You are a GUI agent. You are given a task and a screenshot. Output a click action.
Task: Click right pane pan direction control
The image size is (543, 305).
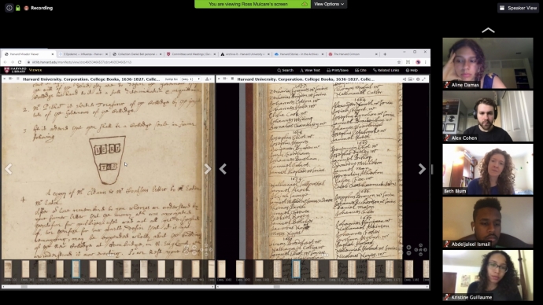(x=421, y=250)
